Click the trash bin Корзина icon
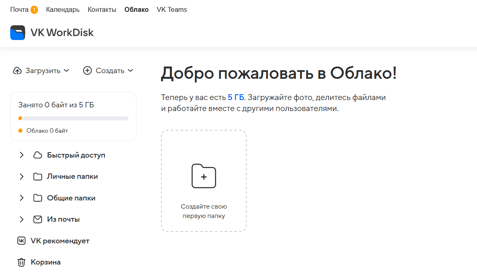The image size is (477, 278). pyautogui.click(x=21, y=262)
